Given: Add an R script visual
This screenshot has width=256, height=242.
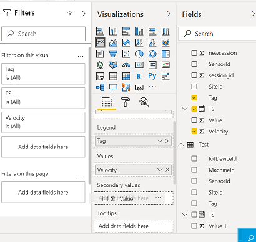Looking at the screenshot, I should tap(139, 76).
